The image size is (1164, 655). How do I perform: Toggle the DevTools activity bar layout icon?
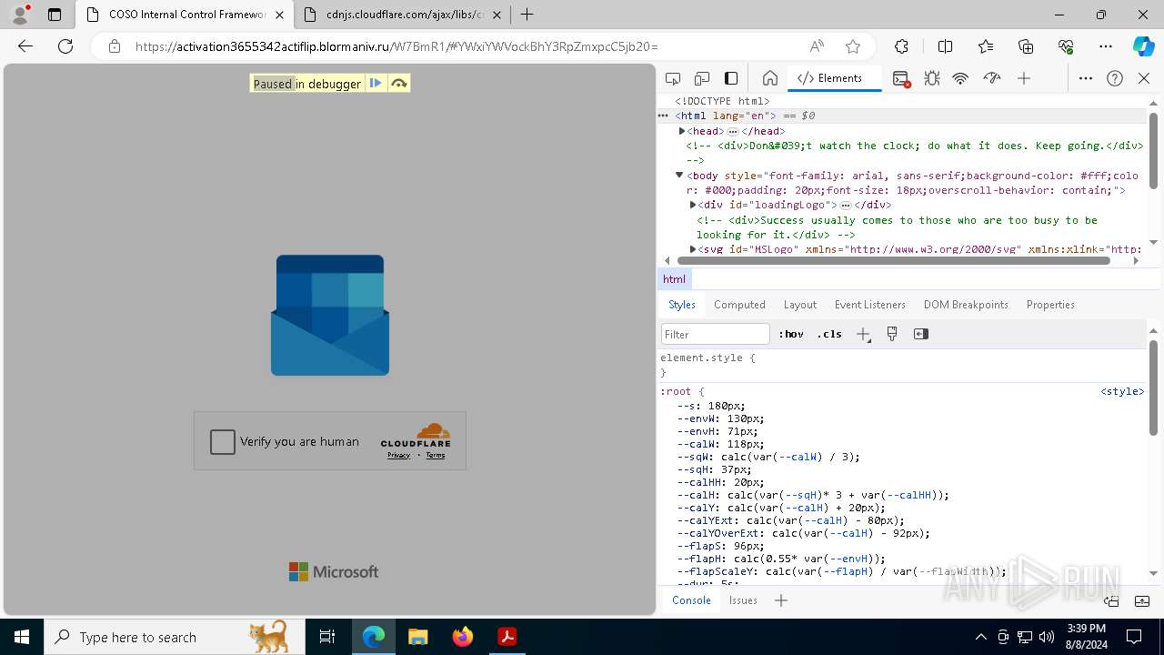point(731,79)
